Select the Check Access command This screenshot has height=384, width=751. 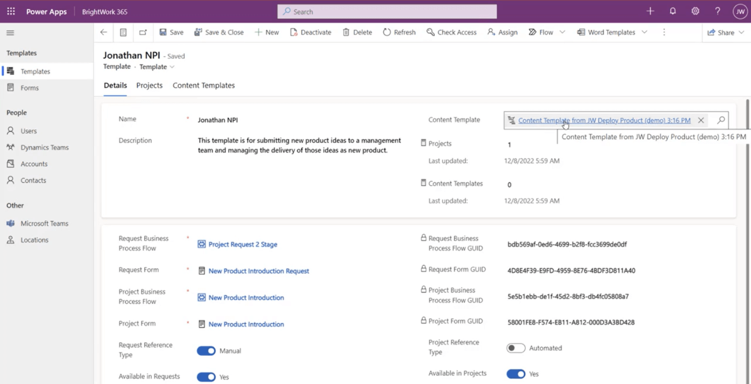click(x=451, y=32)
